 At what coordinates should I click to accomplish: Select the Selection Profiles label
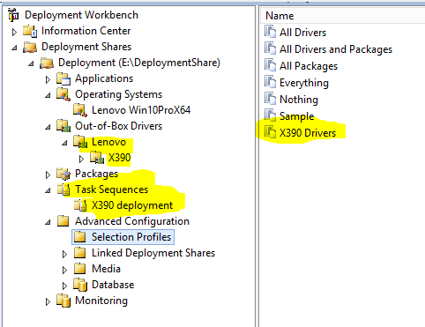pos(131,237)
